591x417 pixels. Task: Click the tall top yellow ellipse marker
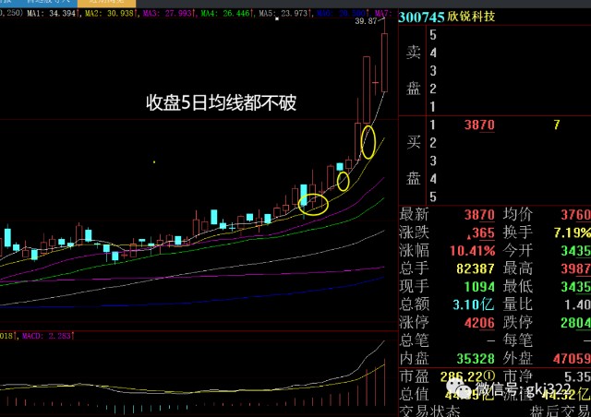pyautogui.click(x=368, y=142)
